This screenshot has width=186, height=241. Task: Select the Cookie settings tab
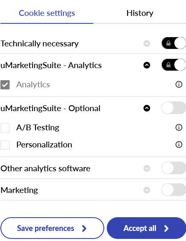click(x=47, y=13)
